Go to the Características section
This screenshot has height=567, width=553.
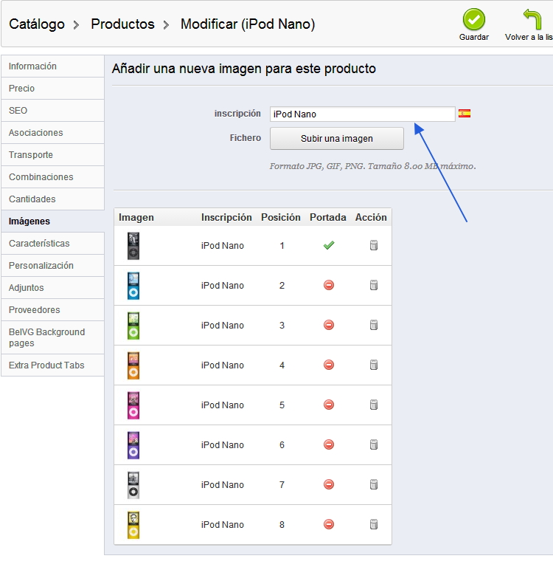click(39, 244)
